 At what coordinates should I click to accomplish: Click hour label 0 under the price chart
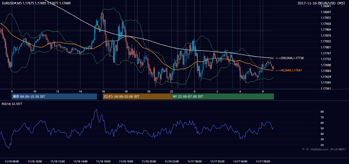point(194,91)
